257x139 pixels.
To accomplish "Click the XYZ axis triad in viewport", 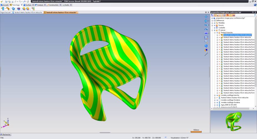I will point(6,123).
